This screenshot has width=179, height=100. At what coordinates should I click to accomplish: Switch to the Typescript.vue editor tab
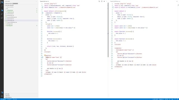coord(44,1)
